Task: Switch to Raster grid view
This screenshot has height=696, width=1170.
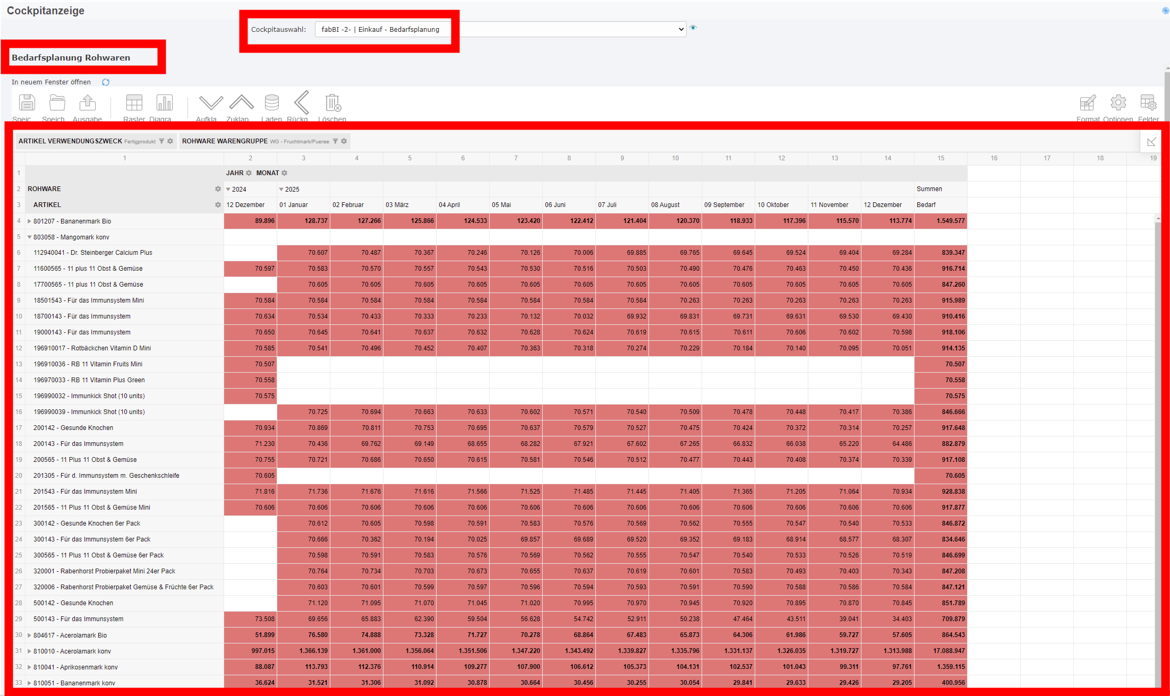Action: pyautogui.click(x=134, y=103)
